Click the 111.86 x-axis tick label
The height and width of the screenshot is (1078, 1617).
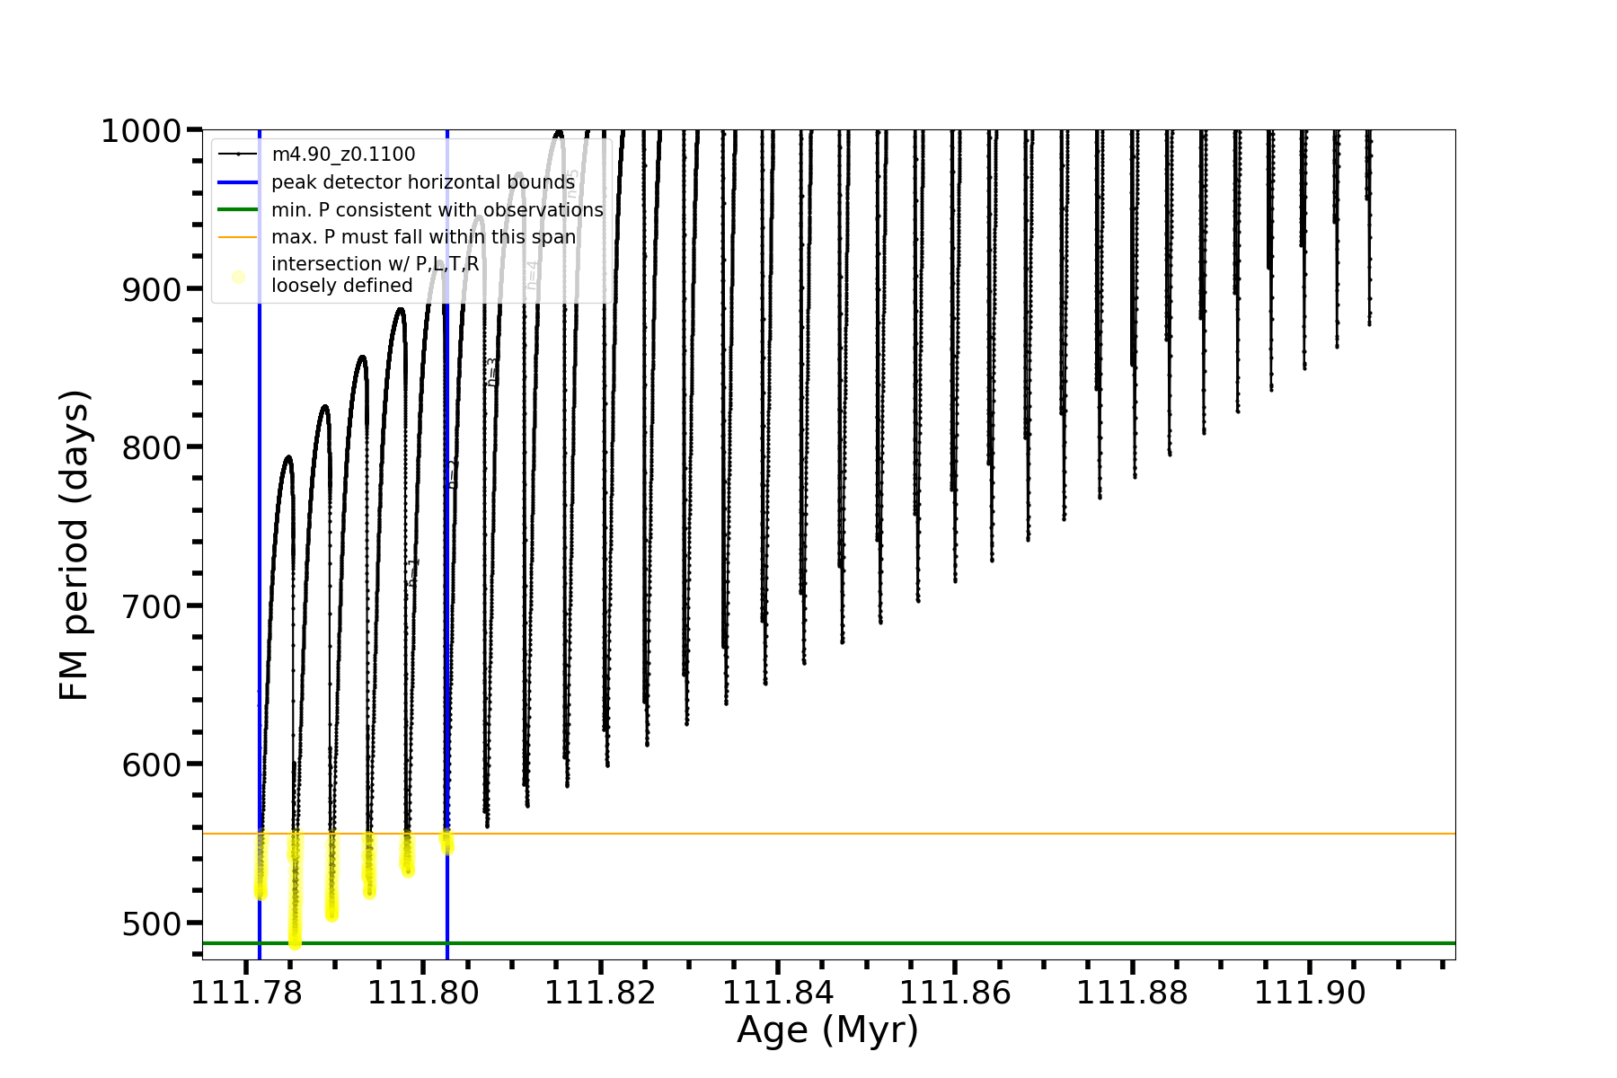click(x=955, y=993)
